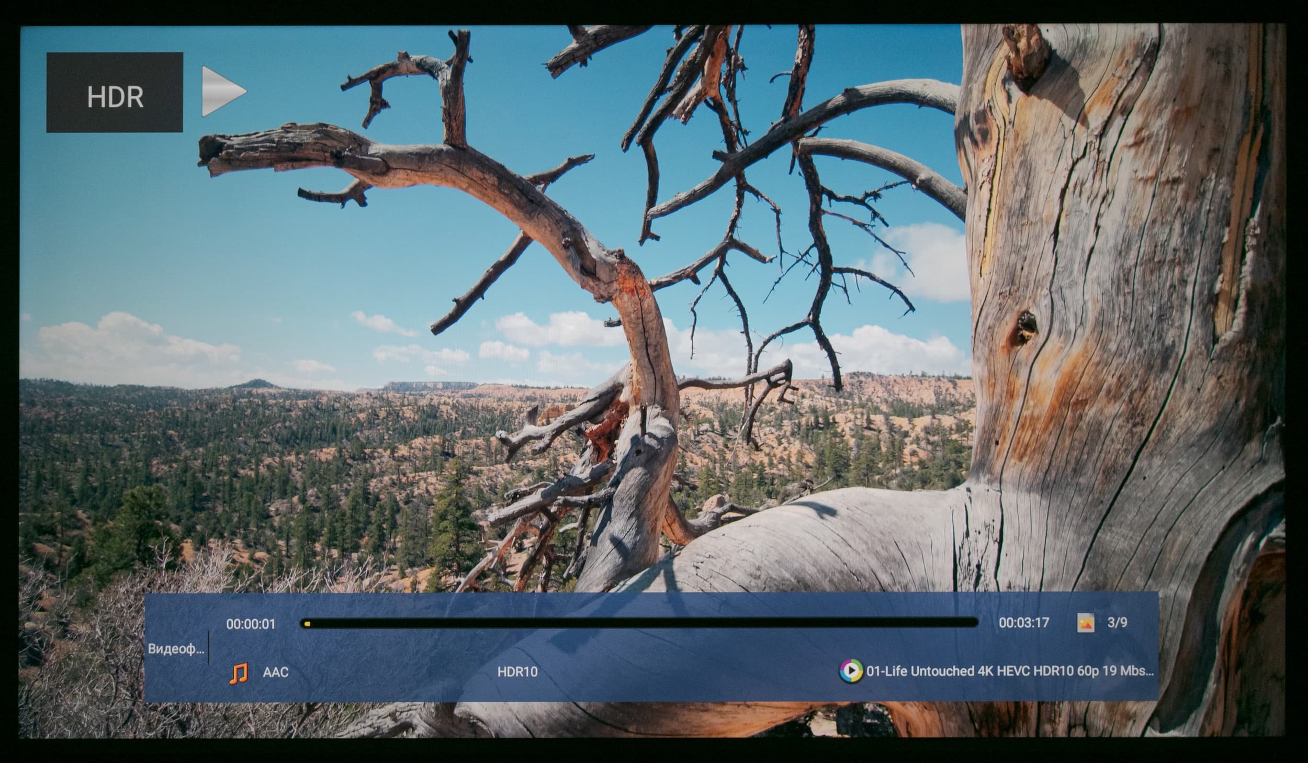Click the orange music note audio icon
Viewport: 1308px width, 763px height.
(x=239, y=674)
